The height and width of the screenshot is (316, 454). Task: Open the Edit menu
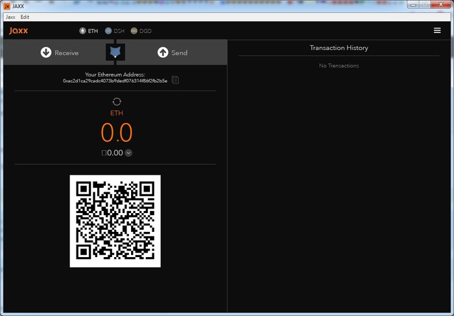coord(25,17)
